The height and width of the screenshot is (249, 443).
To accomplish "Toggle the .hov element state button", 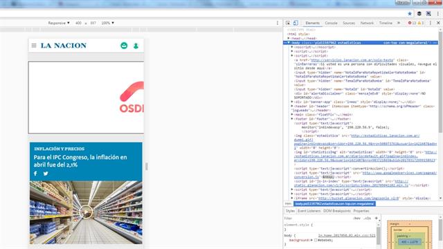I will [x=357, y=219].
